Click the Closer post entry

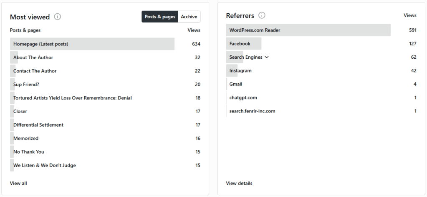pos(20,111)
